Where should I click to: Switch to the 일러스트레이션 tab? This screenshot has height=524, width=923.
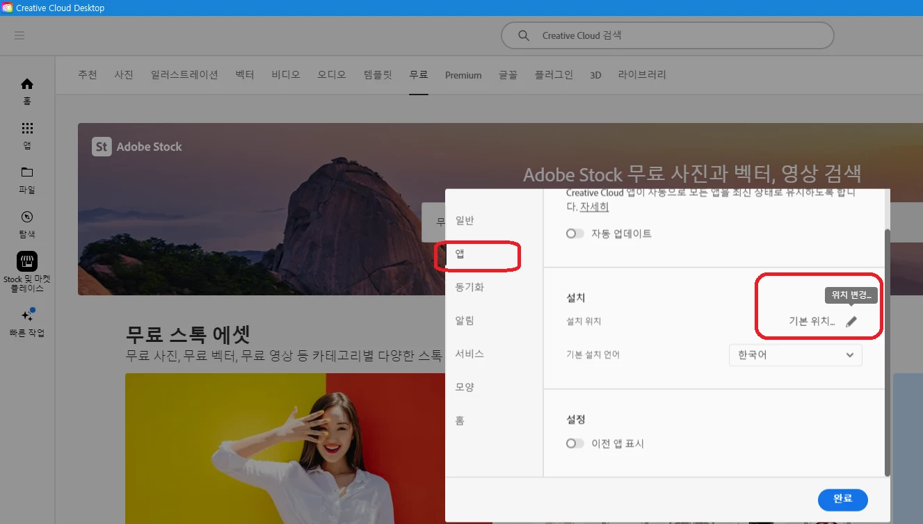(x=184, y=74)
